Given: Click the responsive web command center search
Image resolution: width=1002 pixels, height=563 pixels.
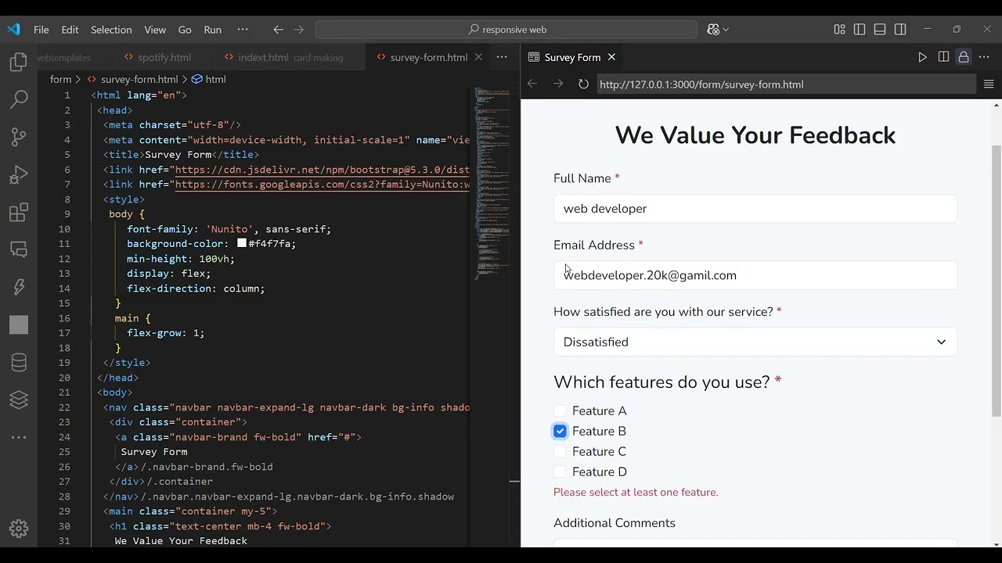Looking at the screenshot, I should [x=506, y=30].
